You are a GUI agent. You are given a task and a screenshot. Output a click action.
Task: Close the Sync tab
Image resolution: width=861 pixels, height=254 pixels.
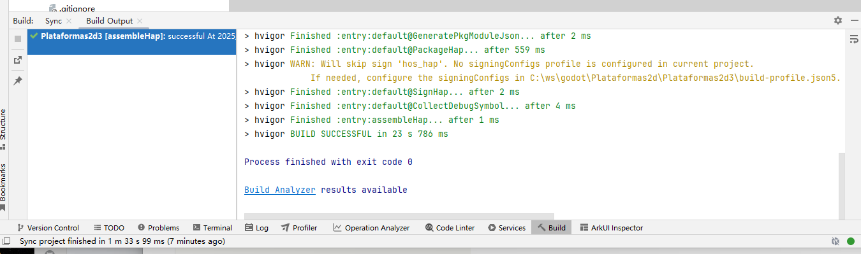coord(69,21)
